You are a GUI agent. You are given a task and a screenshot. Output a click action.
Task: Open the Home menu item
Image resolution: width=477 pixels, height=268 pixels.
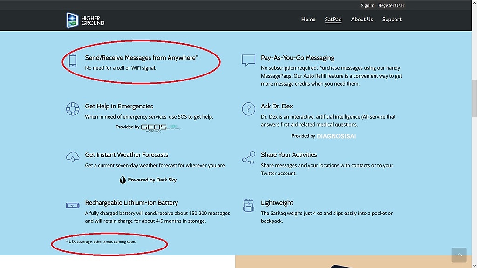308,20
